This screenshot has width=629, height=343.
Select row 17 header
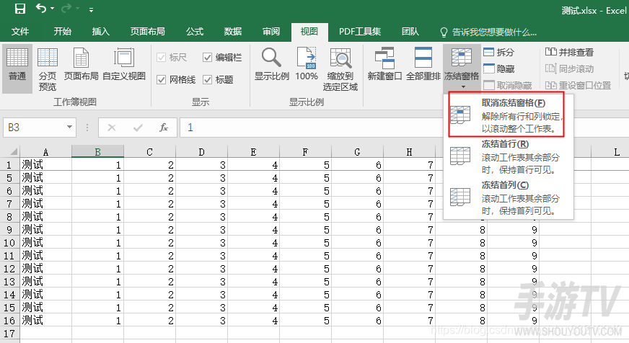(x=9, y=334)
